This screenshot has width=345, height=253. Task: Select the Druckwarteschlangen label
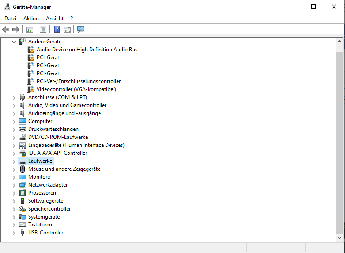[53, 129]
